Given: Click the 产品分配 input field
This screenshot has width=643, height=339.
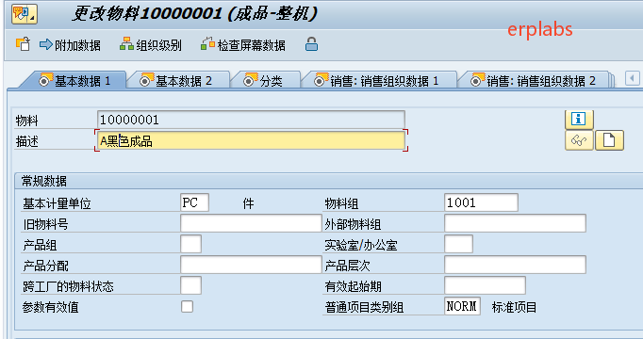Looking at the screenshot, I should tap(251, 265).
